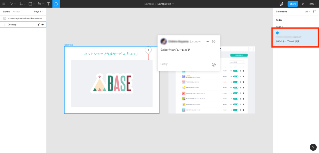319x153 pixels.
Task: Switch to the Assets tab
Action: (16, 12)
